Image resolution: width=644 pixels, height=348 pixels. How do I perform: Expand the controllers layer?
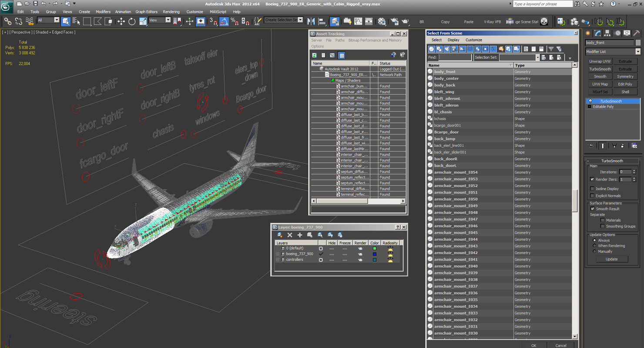(x=278, y=260)
